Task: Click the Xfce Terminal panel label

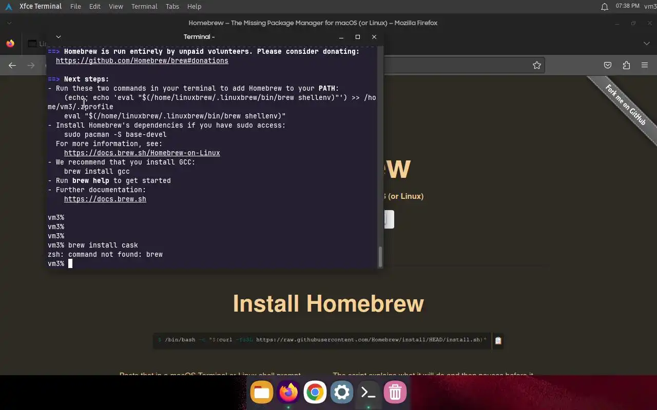Action: click(41, 7)
